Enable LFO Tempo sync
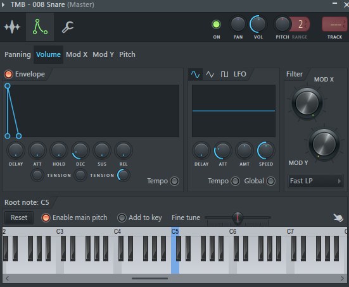 pyautogui.click(x=235, y=181)
